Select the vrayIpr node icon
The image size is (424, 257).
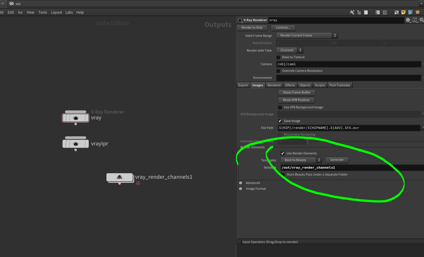pyautogui.click(x=76, y=144)
